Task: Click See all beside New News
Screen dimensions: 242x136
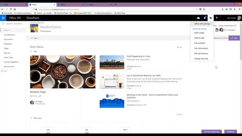Action: coord(179,47)
